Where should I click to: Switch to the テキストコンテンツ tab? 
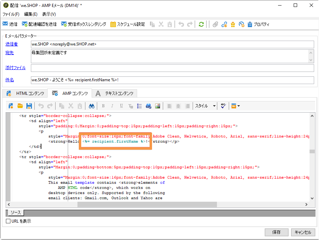tap(115, 93)
